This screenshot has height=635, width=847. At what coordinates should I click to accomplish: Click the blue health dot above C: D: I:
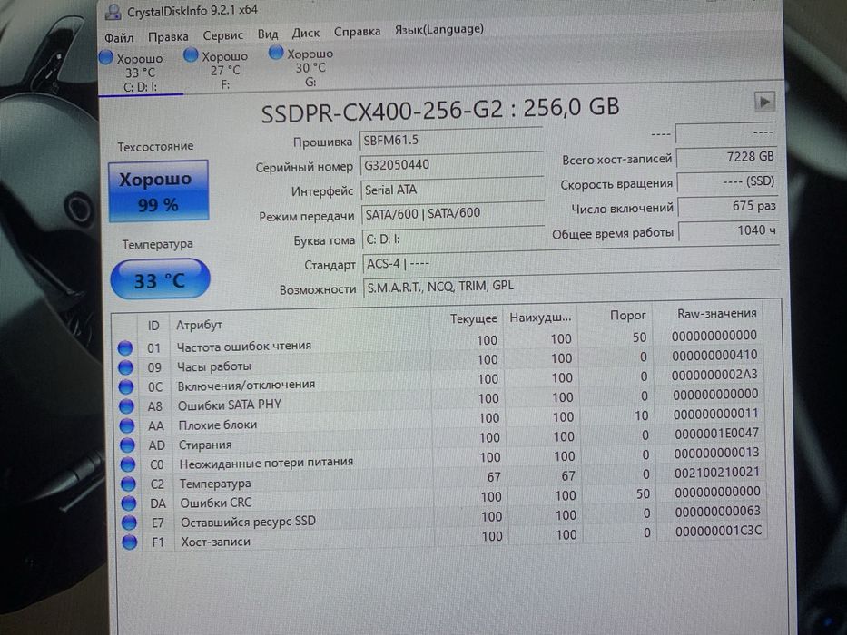click(x=106, y=56)
